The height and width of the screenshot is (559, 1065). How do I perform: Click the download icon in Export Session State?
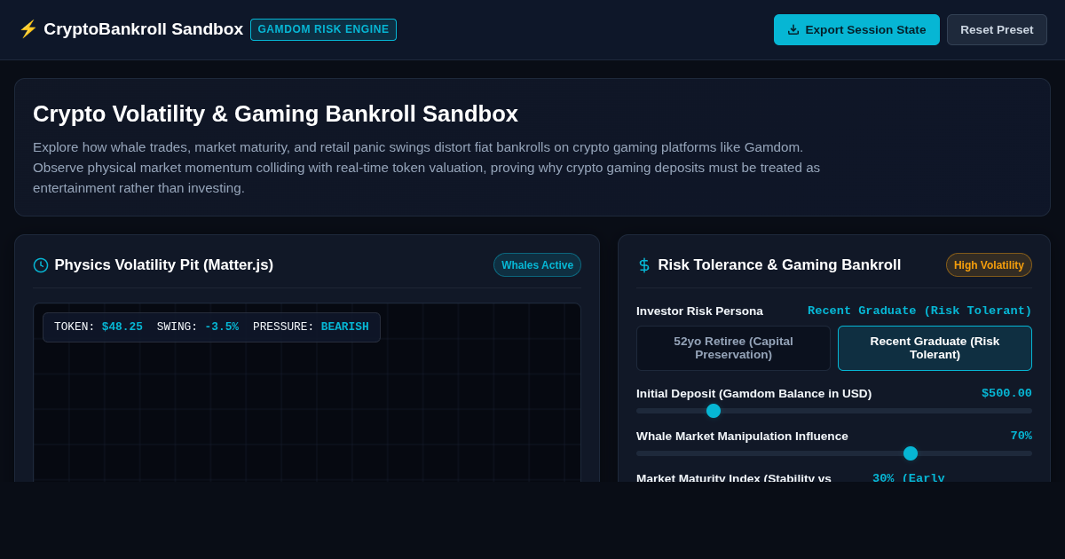pyautogui.click(x=793, y=29)
